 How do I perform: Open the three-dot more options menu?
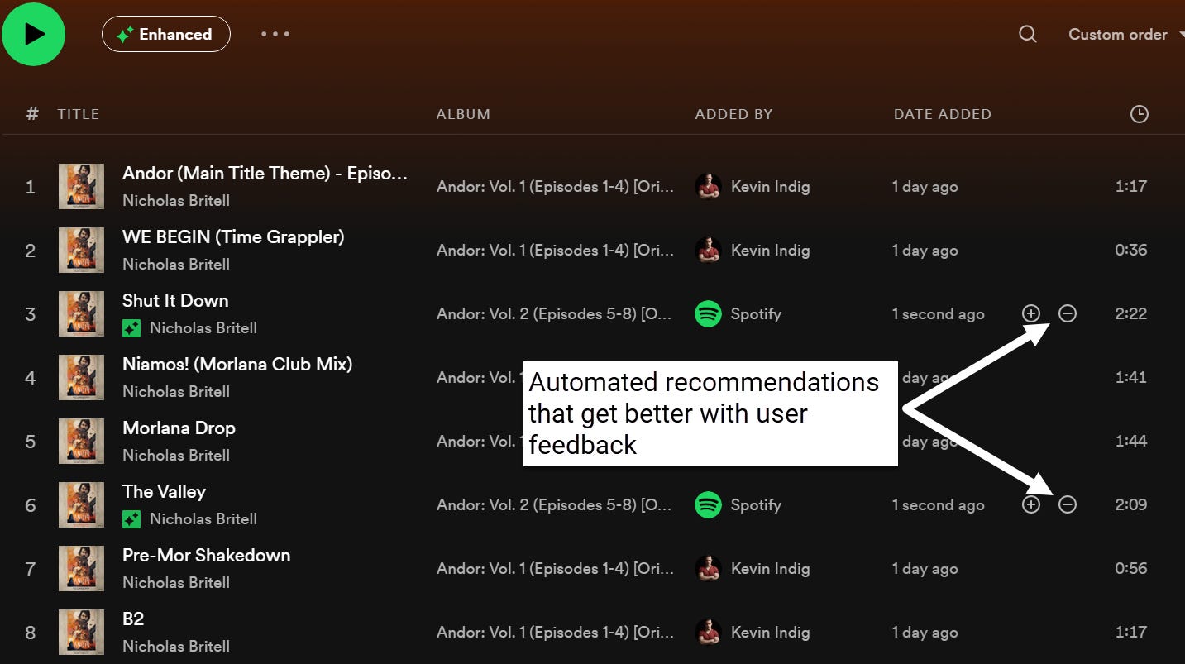point(275,34)
